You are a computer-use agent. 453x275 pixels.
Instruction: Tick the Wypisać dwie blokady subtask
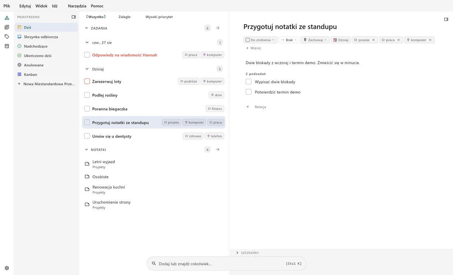(248, 82)
